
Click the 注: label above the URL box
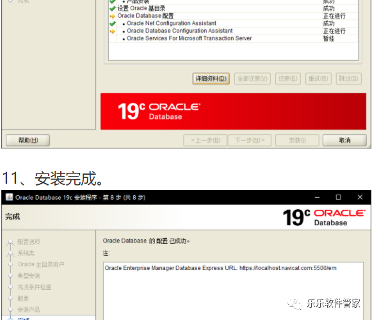(106, 253)
